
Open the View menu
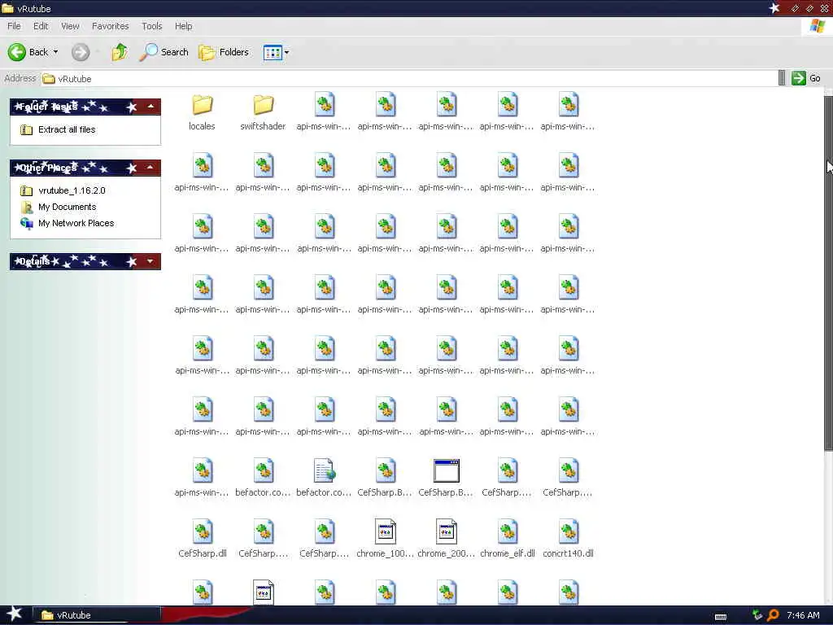click(70, 26)
